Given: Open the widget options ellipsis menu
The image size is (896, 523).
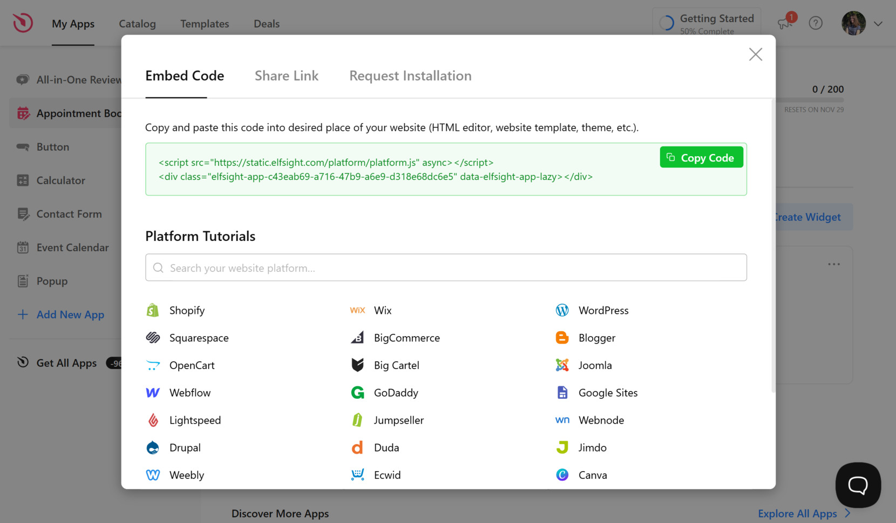Looking at the screenshot, I should click(833, 264).
